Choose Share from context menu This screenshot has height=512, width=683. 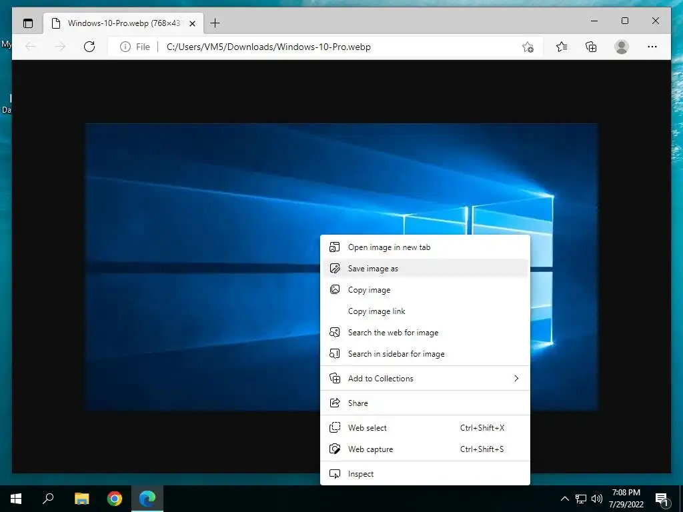tap(425, 403)
